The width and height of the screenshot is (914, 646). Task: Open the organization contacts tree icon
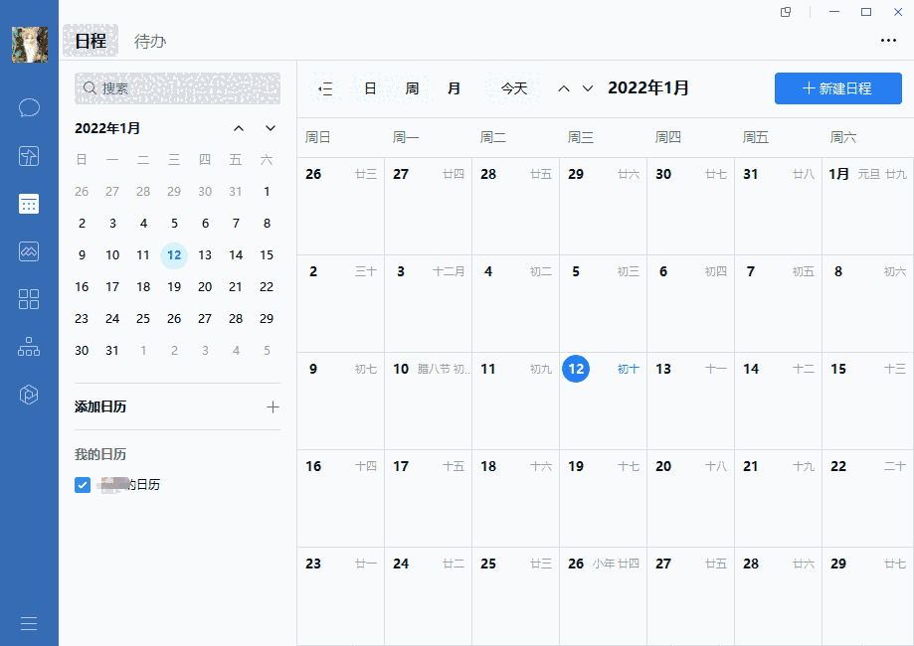pos(29,347)
